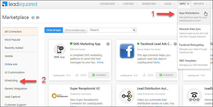This screenshot has width=213, height=107.
Task: Open SMS Templates menu entry
Action: (194, 63)
